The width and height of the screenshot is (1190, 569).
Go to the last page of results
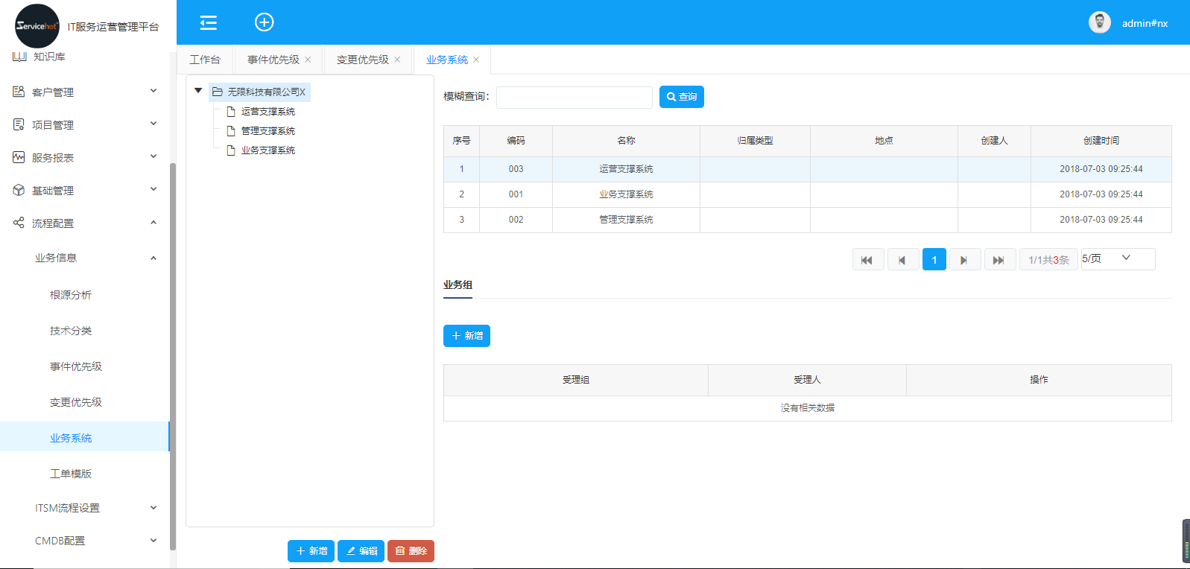click(999, 260)
